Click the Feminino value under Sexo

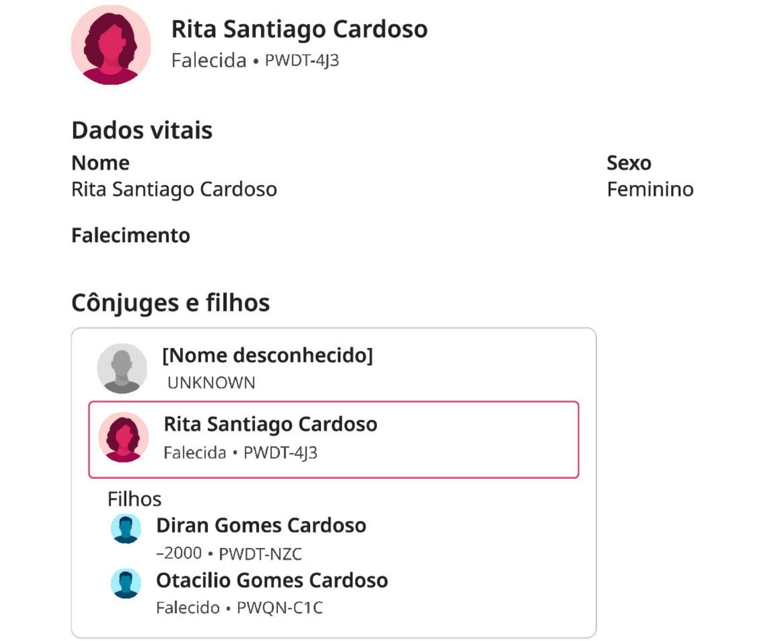(x=650, y=189)
